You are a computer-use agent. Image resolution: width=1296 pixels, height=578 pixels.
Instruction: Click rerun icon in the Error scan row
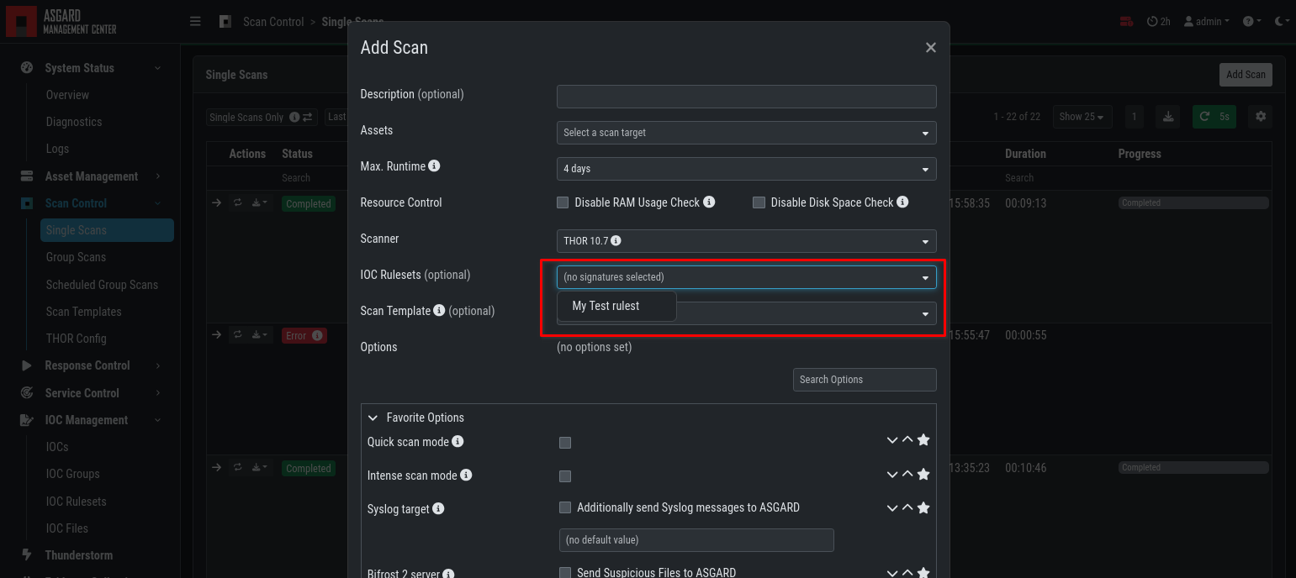(x=238, y=335)
